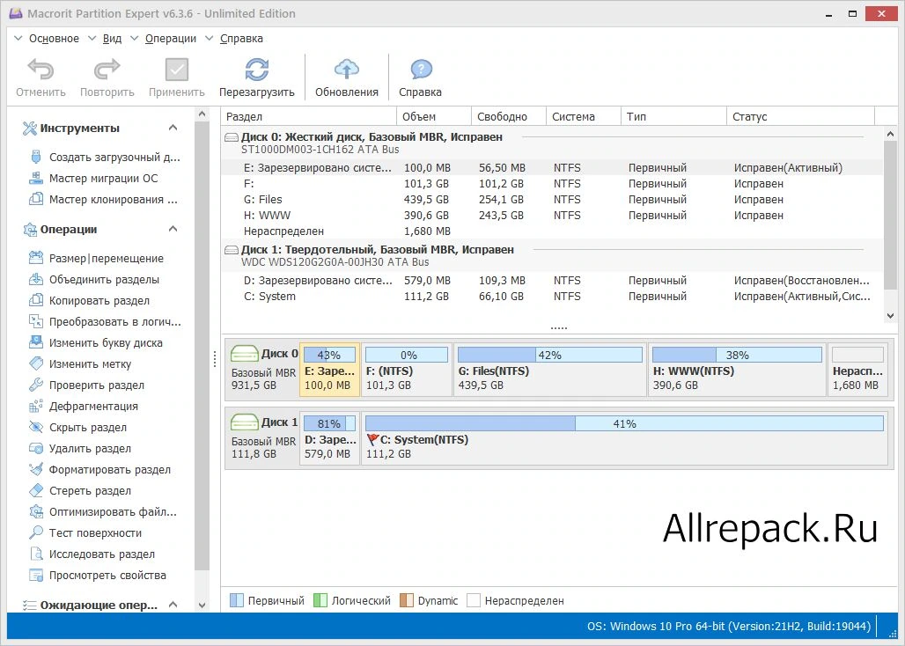This screenshot has width=905, height=646.
Task: Select the C: System row in list
Action: (552, 297)
